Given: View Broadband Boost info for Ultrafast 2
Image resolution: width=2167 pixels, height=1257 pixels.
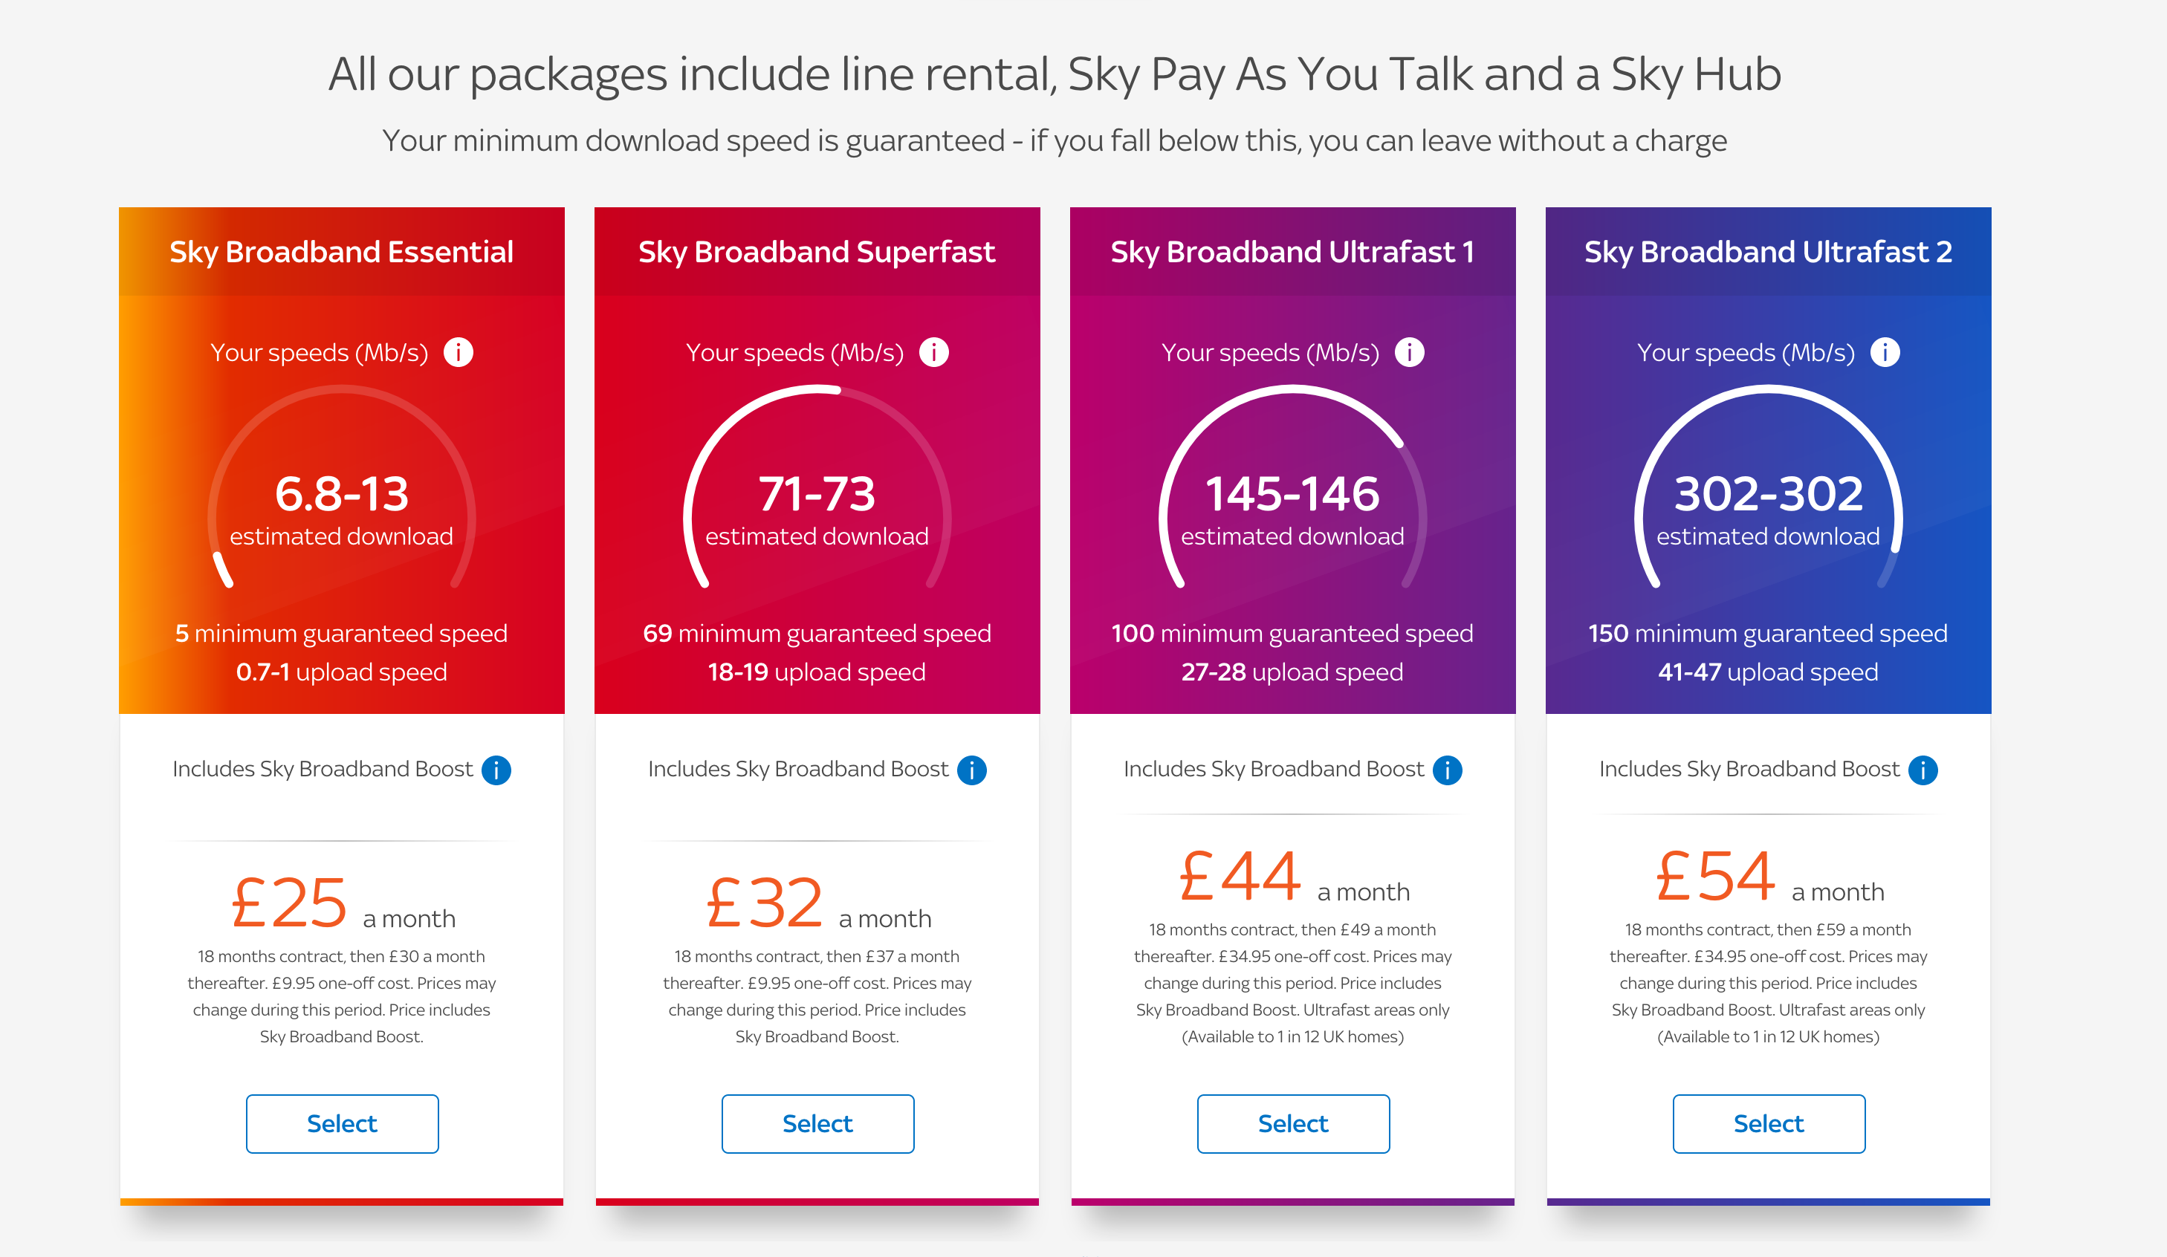Looking at the screenshot, I should click(x=1923, y=770).
